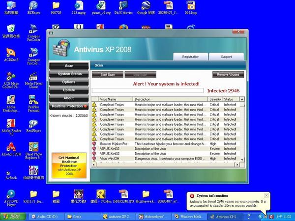This screenshot has width=295, height=221.
Task: Open the Registration tab
Action: [191, 57]
